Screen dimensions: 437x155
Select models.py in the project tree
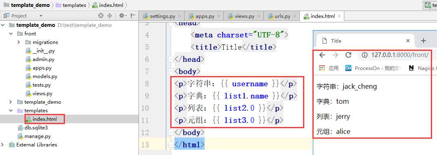point(41,76)
